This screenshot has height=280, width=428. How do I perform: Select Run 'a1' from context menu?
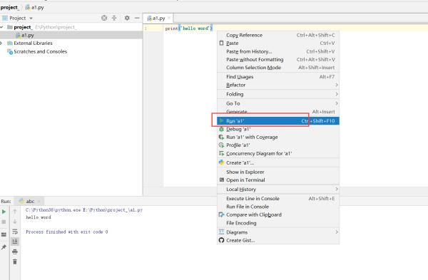(x=278, y=121)
